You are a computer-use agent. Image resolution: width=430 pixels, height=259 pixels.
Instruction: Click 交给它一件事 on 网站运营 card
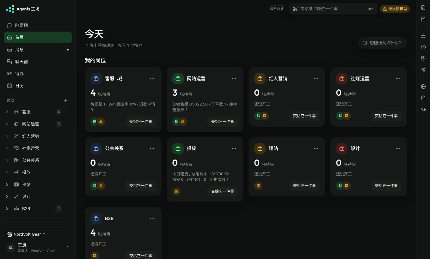pyautogui.click(x=223, y=122)
